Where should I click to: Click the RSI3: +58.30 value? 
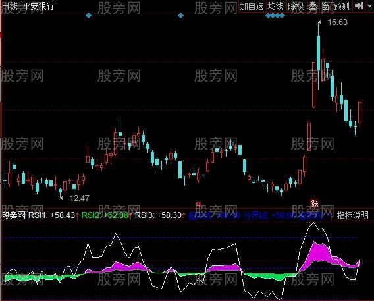pos(159,215)
